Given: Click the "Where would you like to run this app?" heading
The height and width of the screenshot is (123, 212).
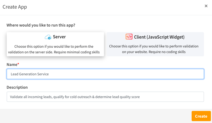Looking at the screenshot, I should [x=41, y=25].
